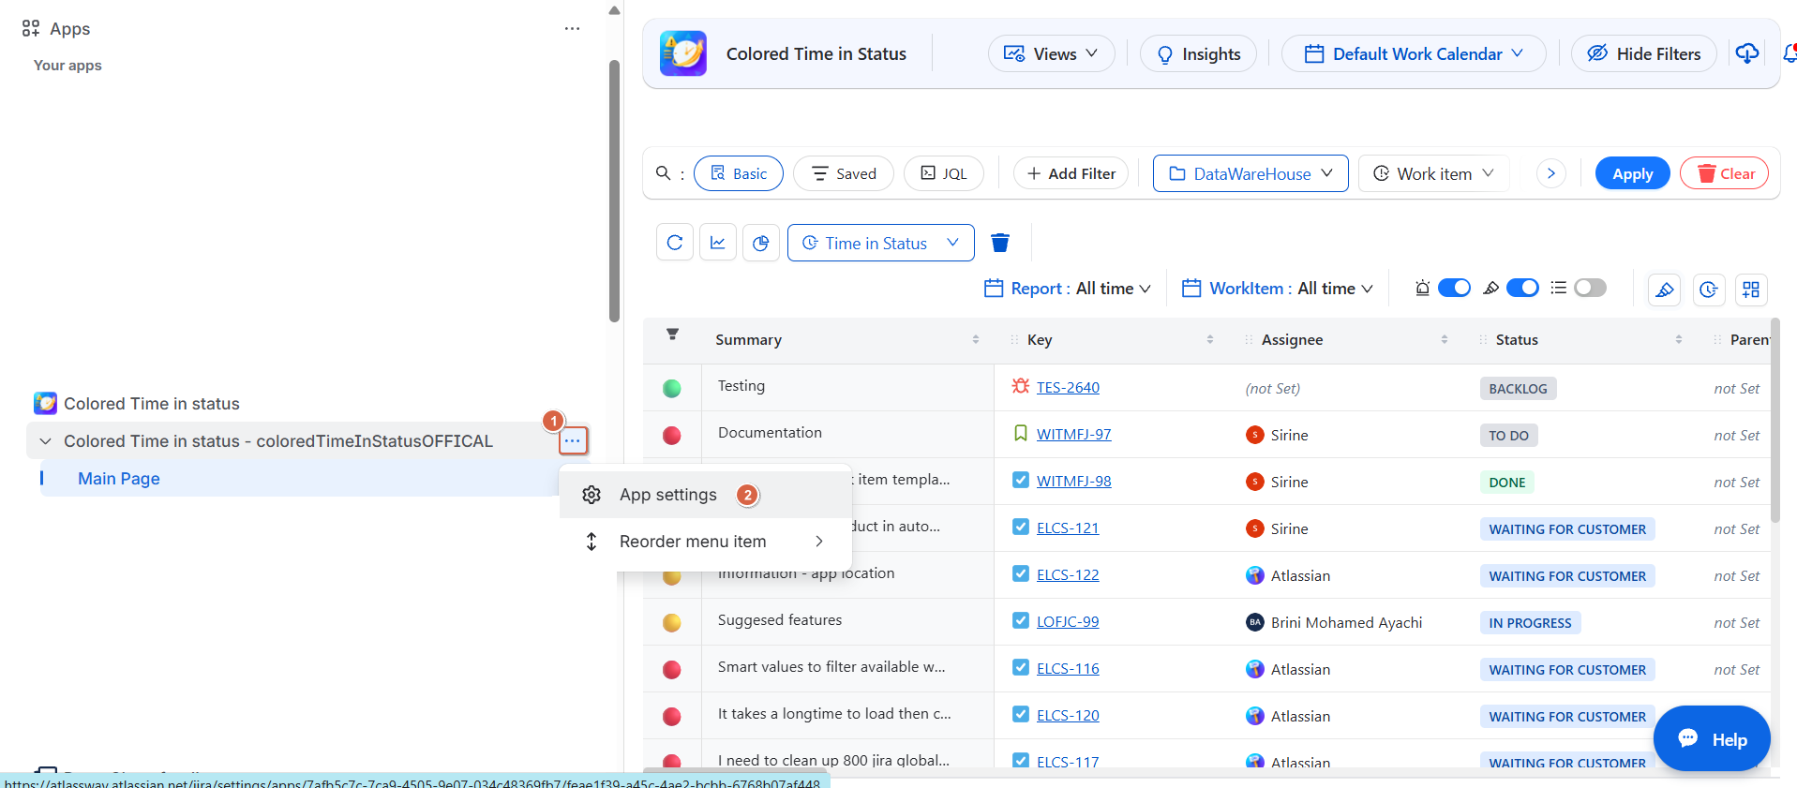Click the red Clear button

click(1725, 173)
